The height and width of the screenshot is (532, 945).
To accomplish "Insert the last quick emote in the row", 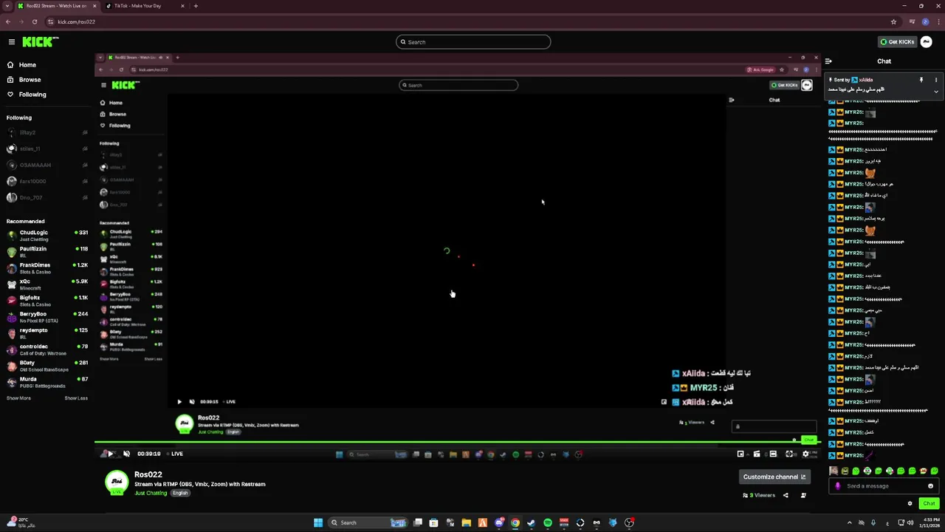I will (935, 471).
